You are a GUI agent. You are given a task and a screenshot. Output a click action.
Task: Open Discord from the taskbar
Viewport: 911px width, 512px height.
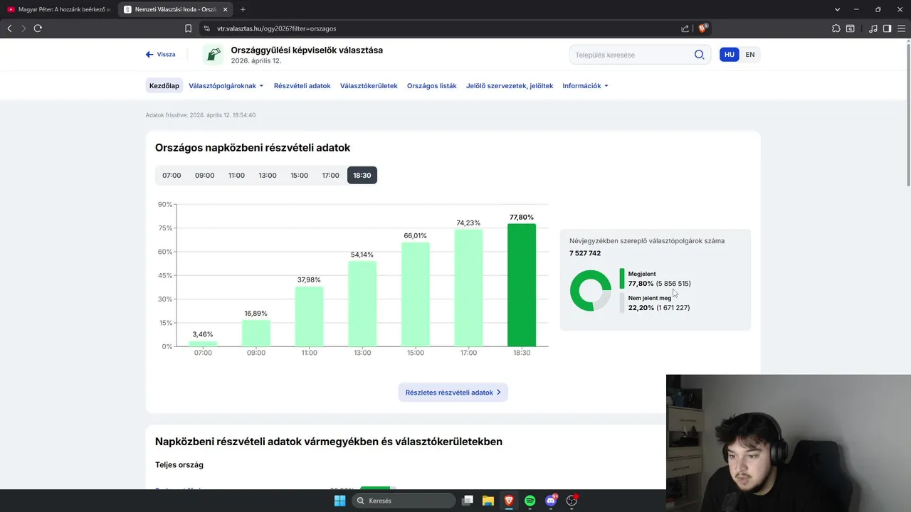click(551, 501)
